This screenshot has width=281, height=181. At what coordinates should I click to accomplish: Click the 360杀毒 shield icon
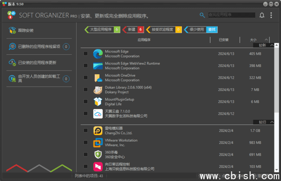pos(97,154)
